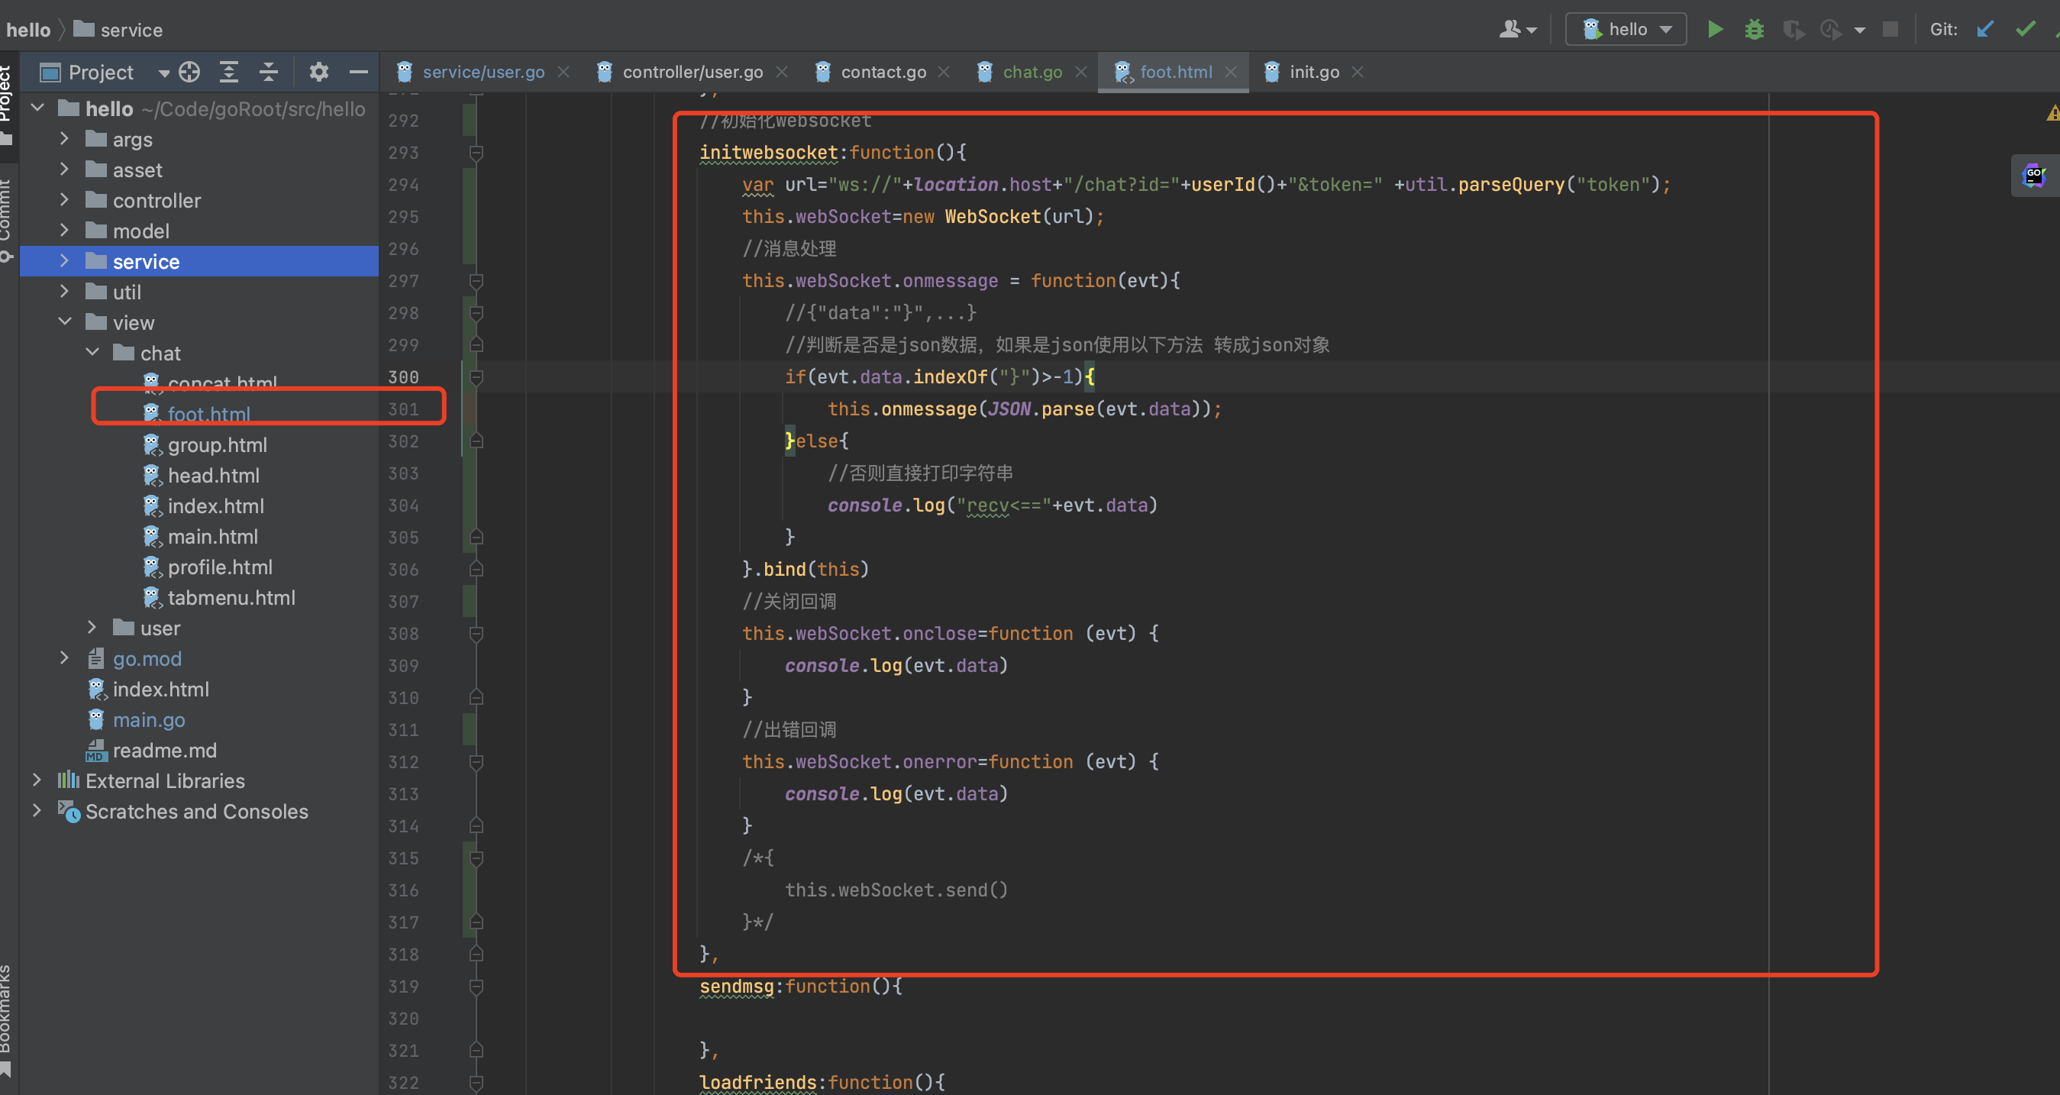Run with coverage icon in toolbar
The image size is (2060, 1095).
click(1794, 30)
